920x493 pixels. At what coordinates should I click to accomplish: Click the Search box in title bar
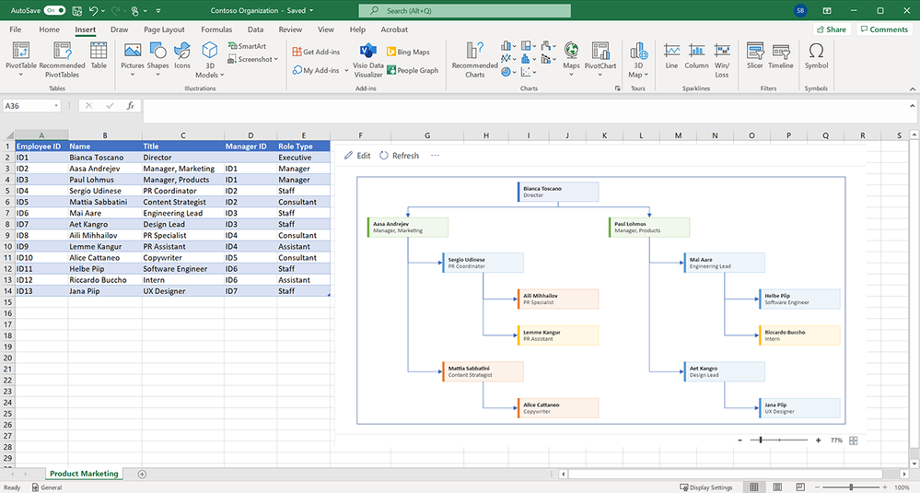pyautogui.click(x=465, y=10)
